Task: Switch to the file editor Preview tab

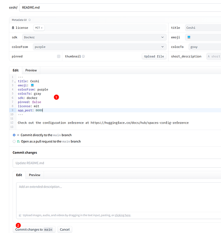Action: click(31, 70)
